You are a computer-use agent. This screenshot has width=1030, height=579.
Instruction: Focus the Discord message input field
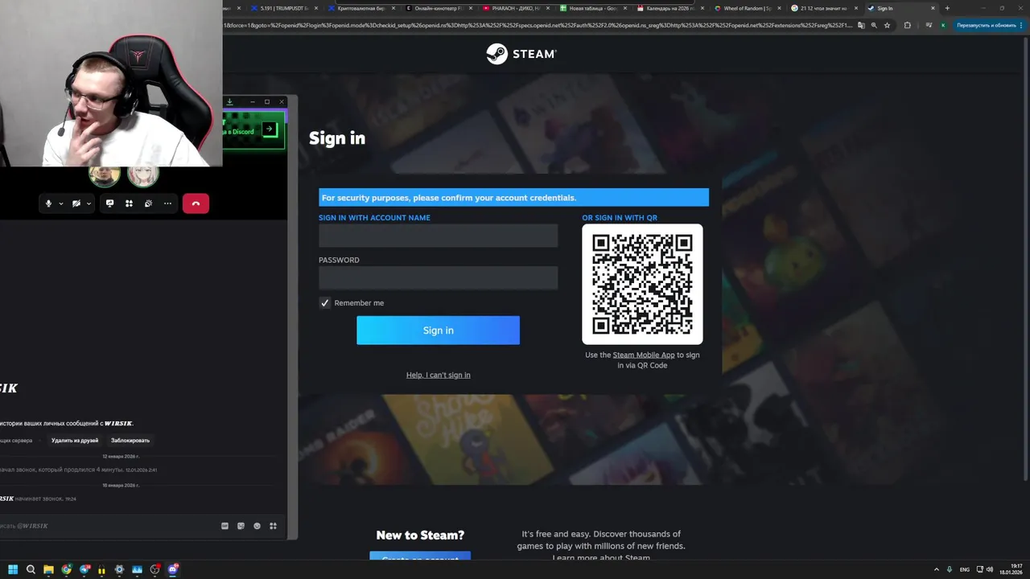point(109,526)
